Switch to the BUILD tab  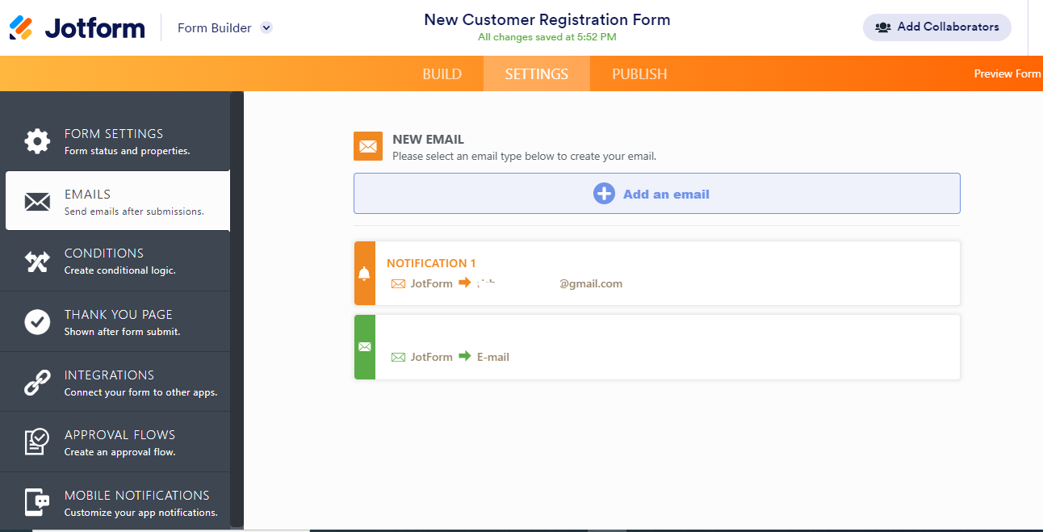point(442,74)
